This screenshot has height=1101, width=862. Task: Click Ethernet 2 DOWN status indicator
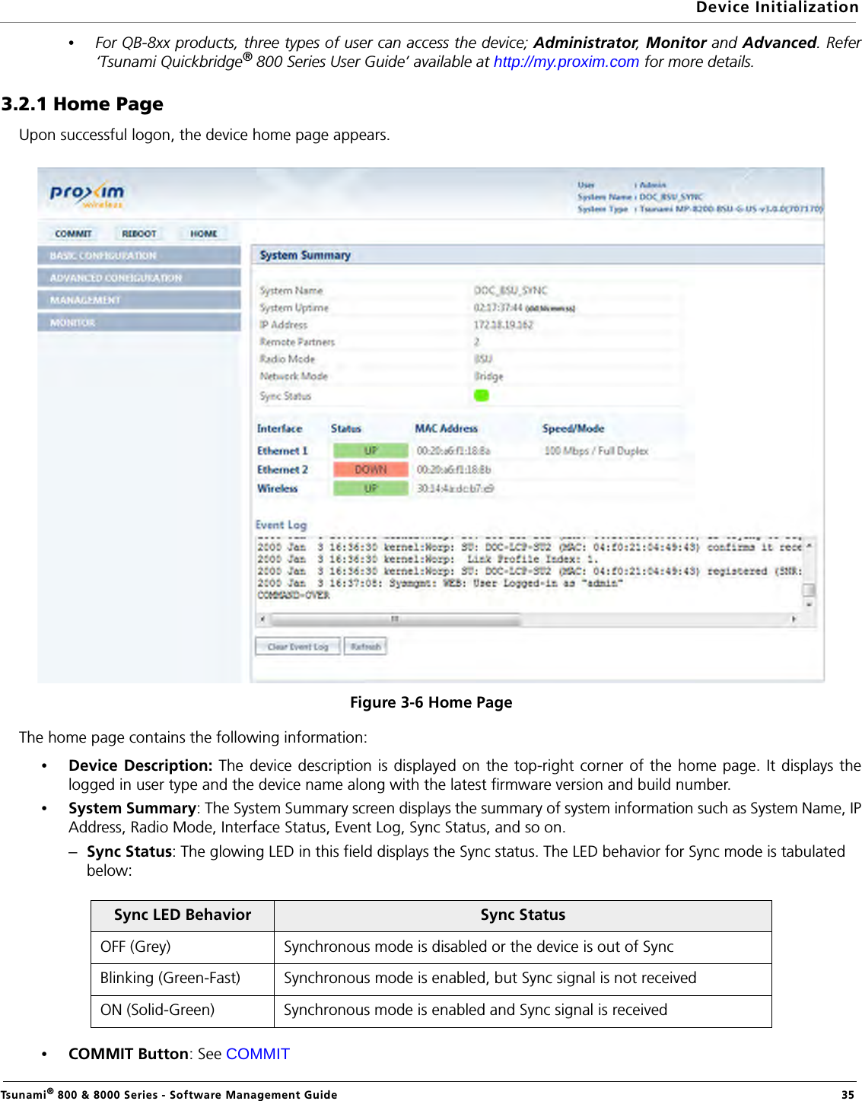[x=371, y=469]
